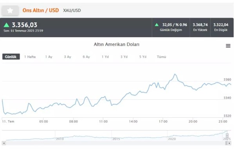Click the navigator range handle near 2025
Screen dimensions: 236x149
point(227,135)
